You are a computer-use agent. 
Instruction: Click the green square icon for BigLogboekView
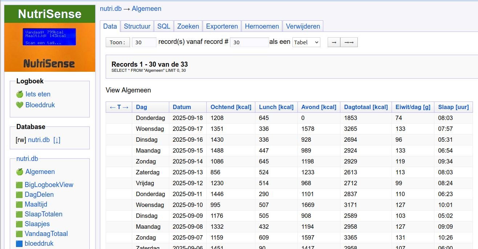click(x=19, y=185)
